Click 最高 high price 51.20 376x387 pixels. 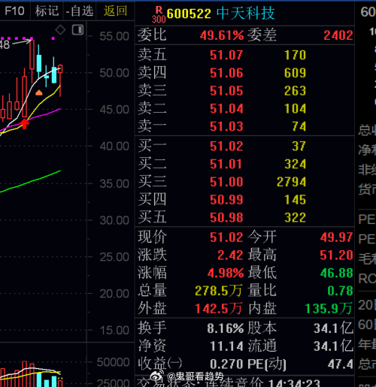tap(336, 255)
